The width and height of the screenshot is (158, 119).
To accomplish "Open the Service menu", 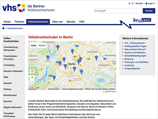I will (71, 22).
